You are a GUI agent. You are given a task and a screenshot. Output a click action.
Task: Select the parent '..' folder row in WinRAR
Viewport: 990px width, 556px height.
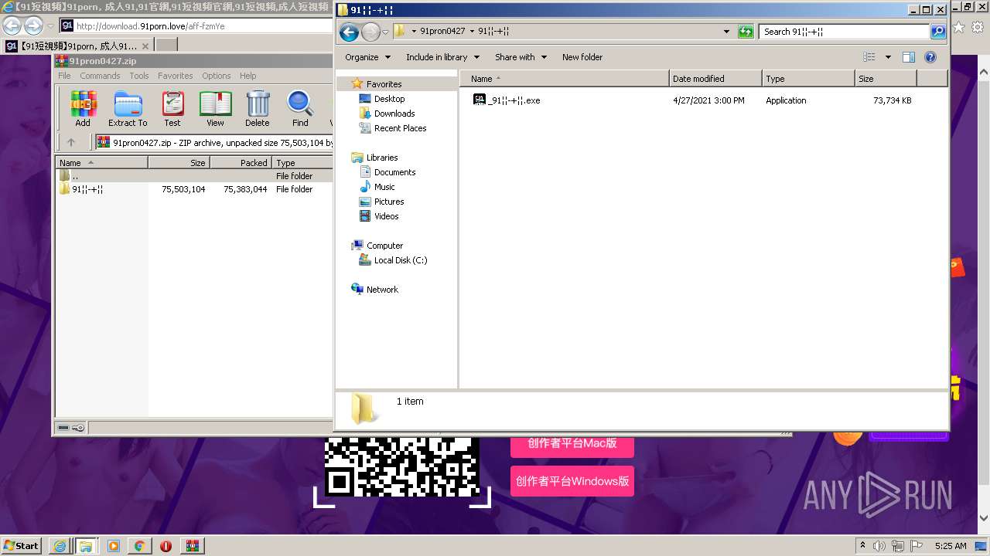pos(193,176)
